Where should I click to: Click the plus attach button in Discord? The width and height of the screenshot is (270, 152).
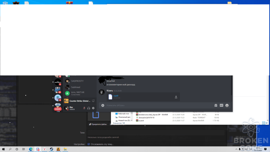pos(103,105)
